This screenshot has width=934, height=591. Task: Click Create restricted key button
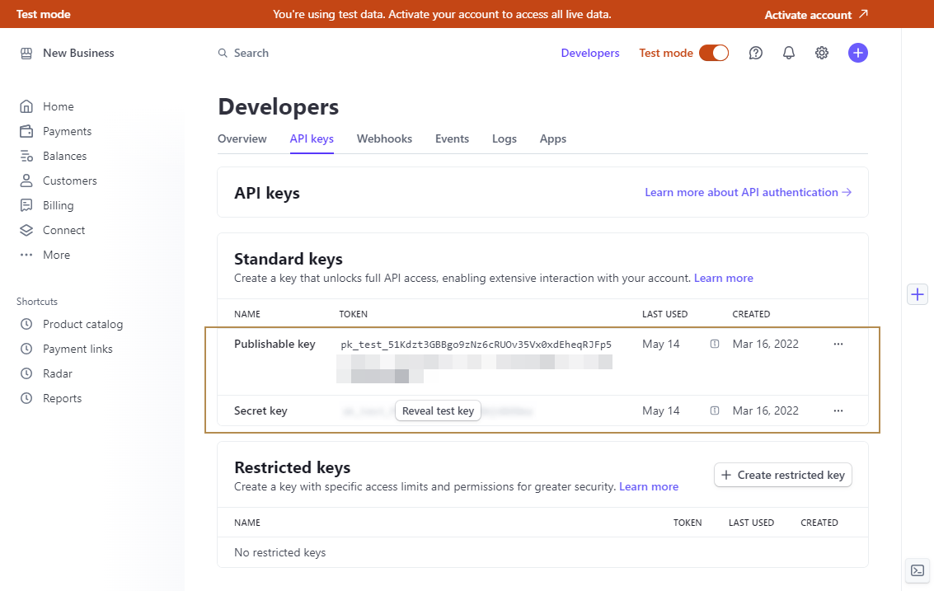pyautogui.click(x=782, y=475)
